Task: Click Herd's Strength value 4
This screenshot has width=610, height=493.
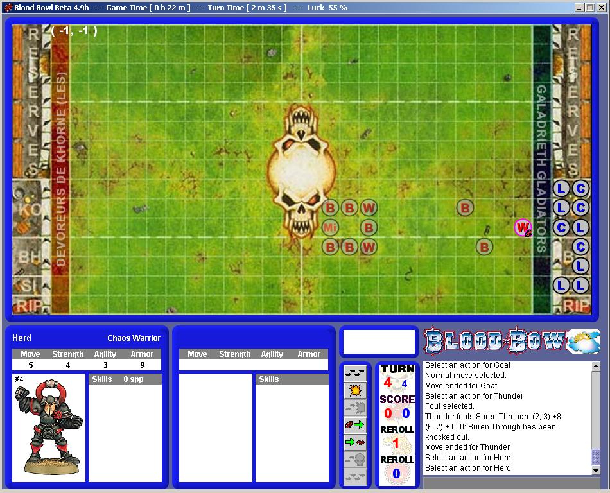Action: [x=68, y=365]
